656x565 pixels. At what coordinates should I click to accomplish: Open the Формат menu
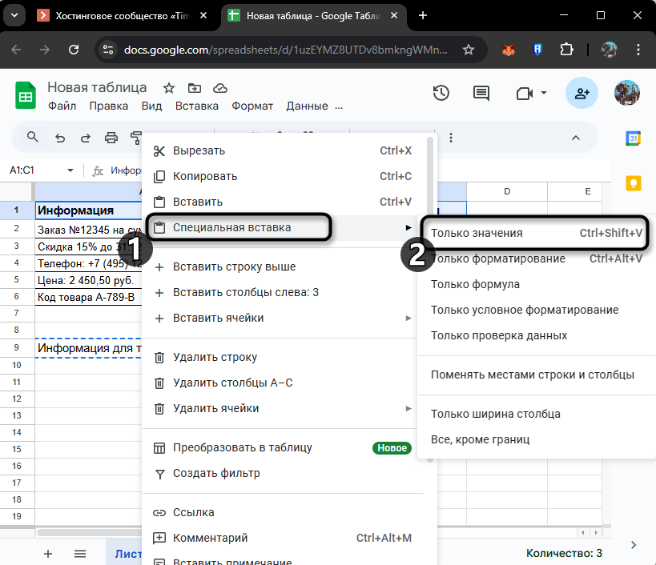pyautogui.click(x=252, y=106)
